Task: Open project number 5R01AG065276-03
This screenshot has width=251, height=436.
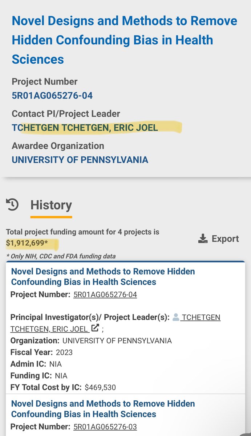Action: tap(105, 427)
